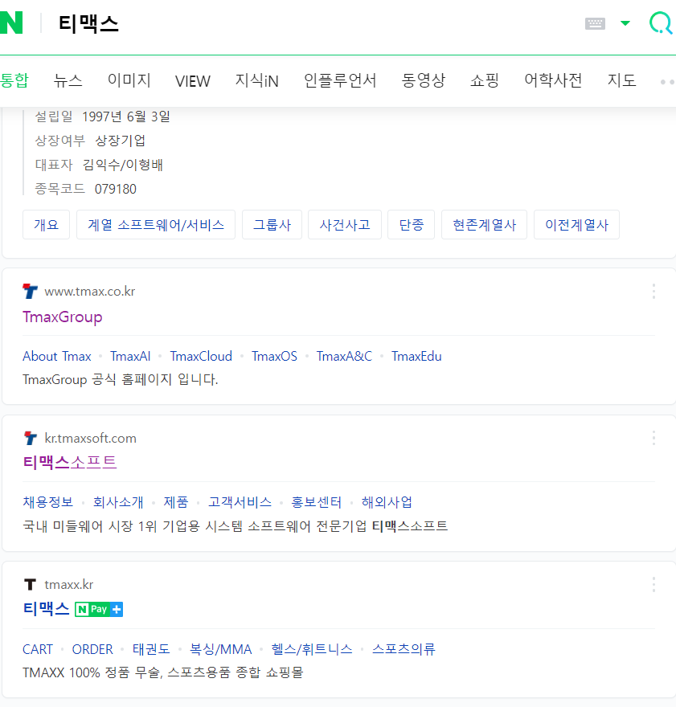Open the 헬스/휘트니스 sublink
676x707 pixels.
312,649
